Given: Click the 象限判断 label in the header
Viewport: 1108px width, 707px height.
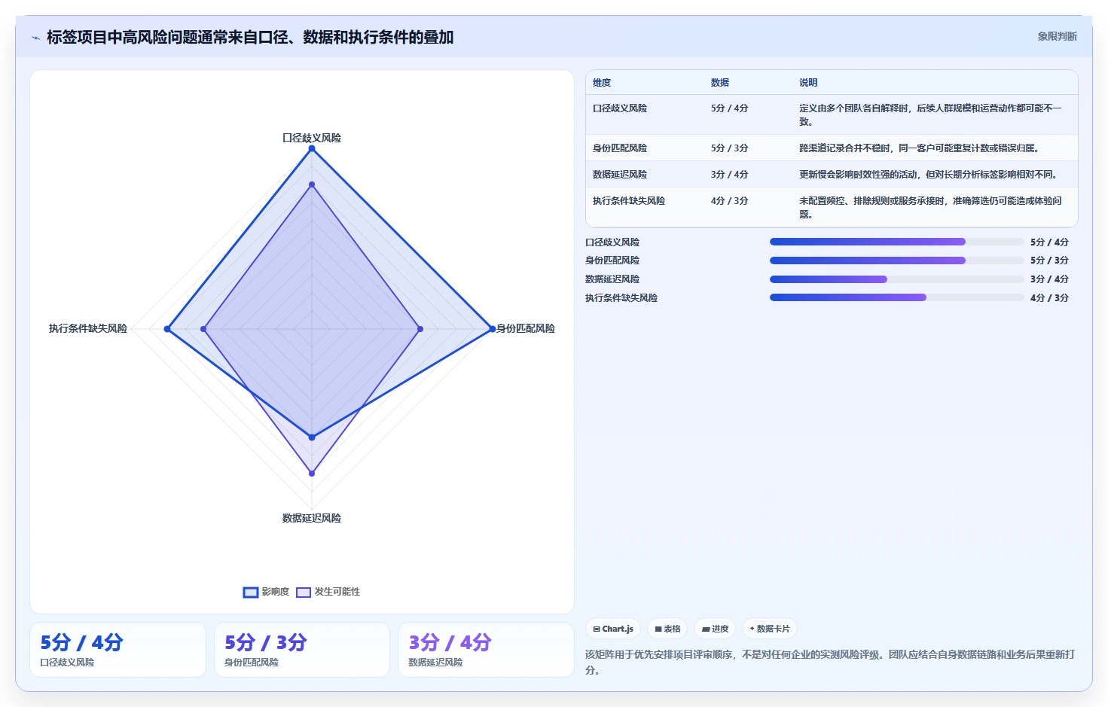Looking at the screenshot, I should coord(1057,36).
